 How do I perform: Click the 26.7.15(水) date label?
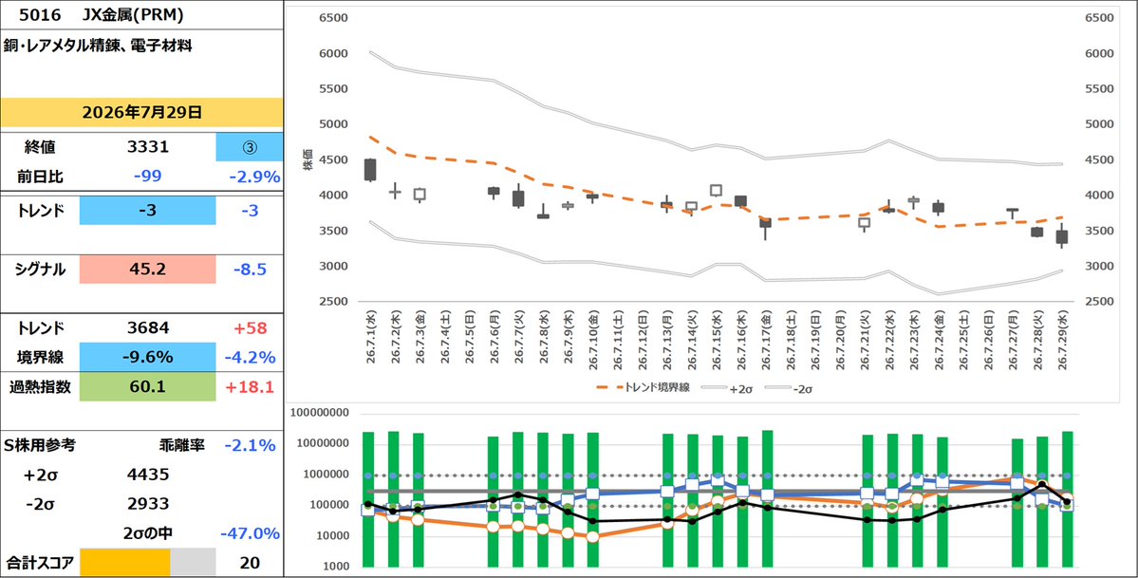click(x=717, y=339)
